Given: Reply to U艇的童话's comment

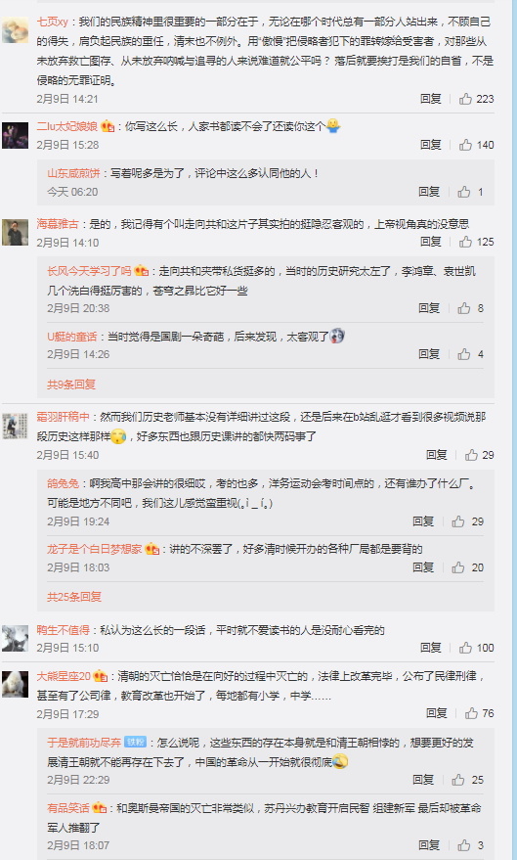Looking at the screenshot, I should click(x=429, y=354).
